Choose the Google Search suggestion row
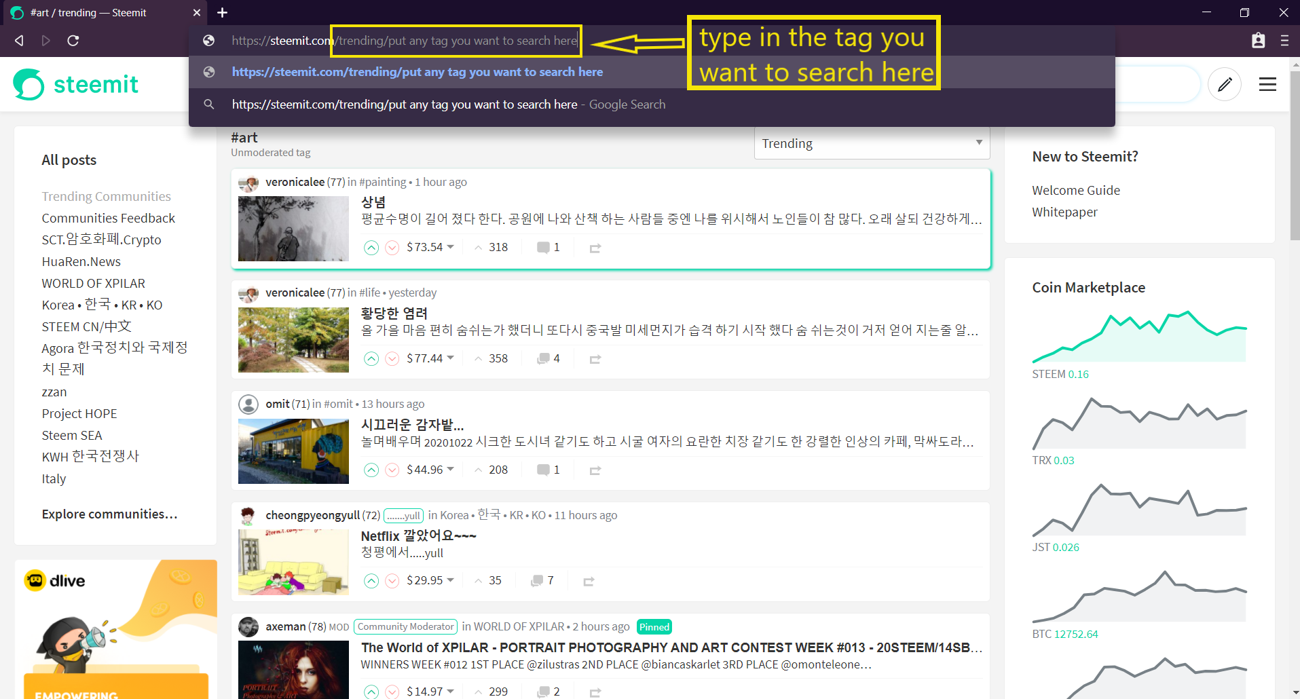The height and width of the screenshot is (699, 1300). click(652, 105)
